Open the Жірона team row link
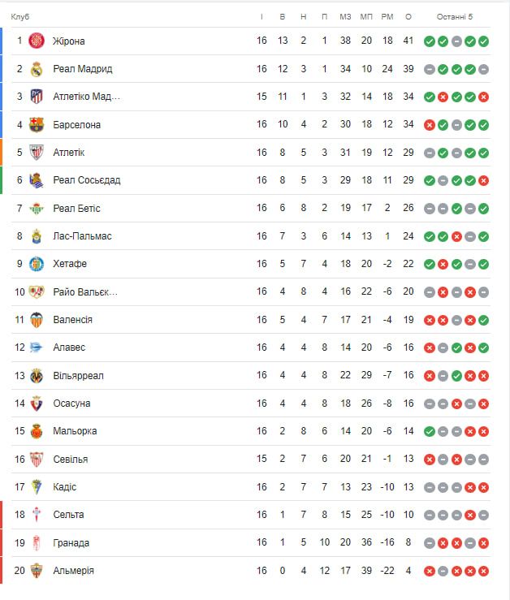The width and height of the screenshot is (510, 600). (x=69, y=41)
